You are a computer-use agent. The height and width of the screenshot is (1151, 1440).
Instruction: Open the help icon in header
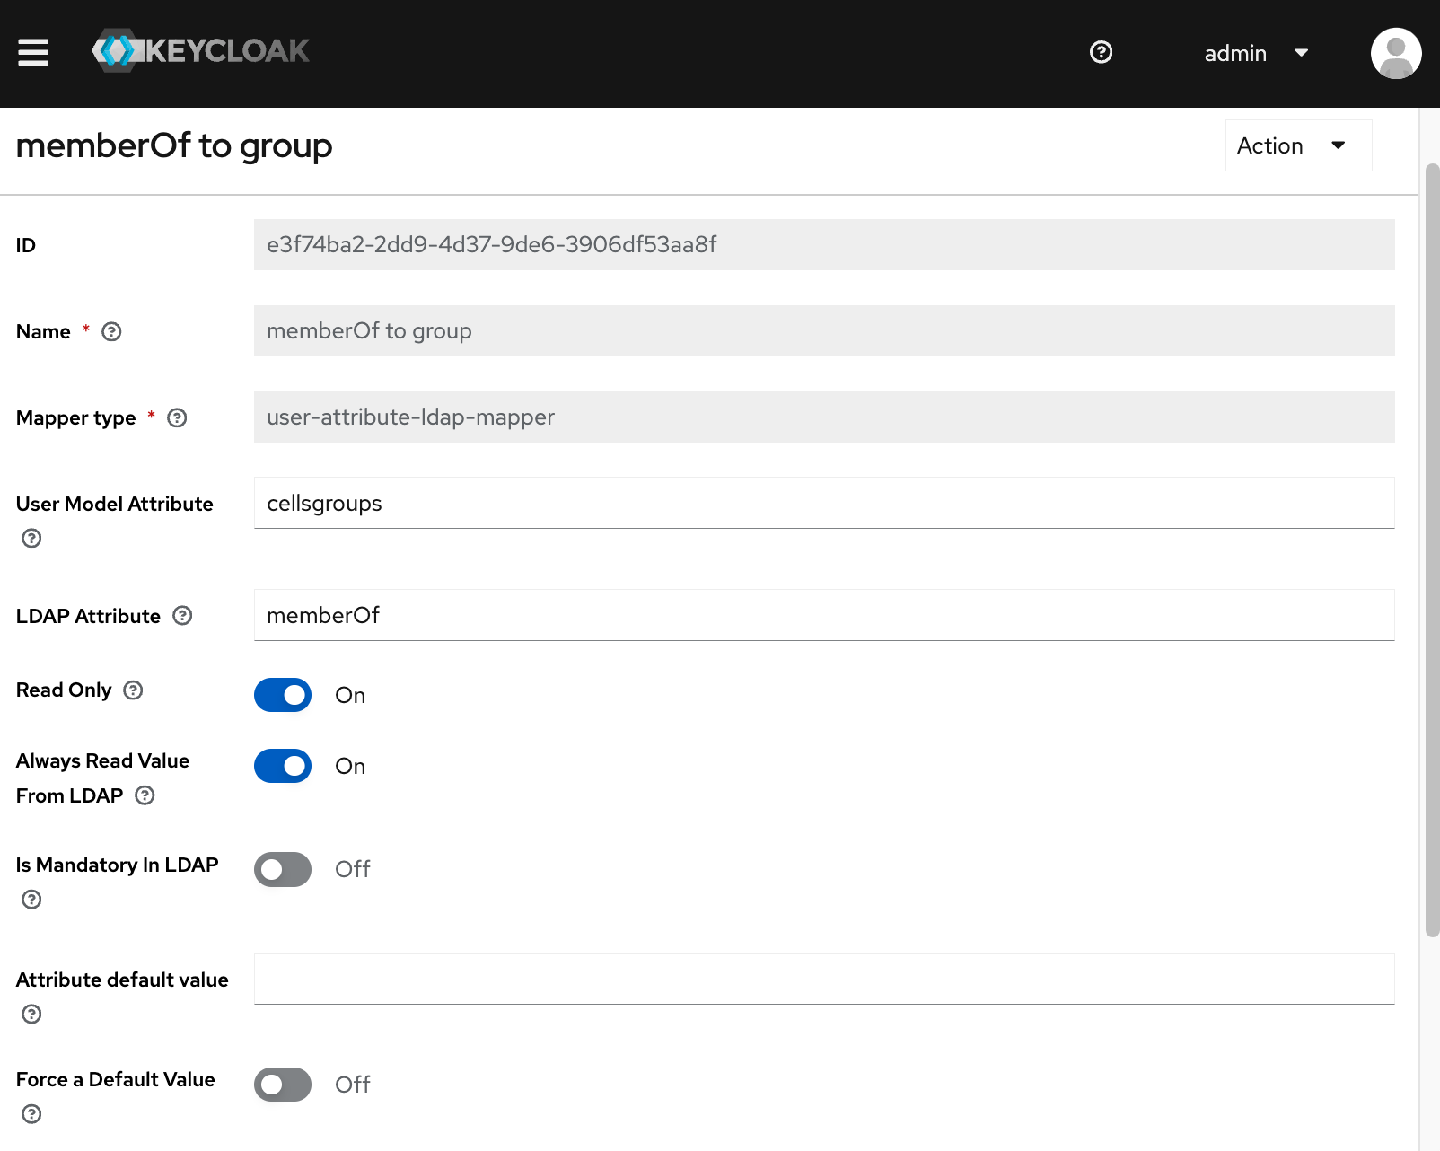coord(1101,52)
